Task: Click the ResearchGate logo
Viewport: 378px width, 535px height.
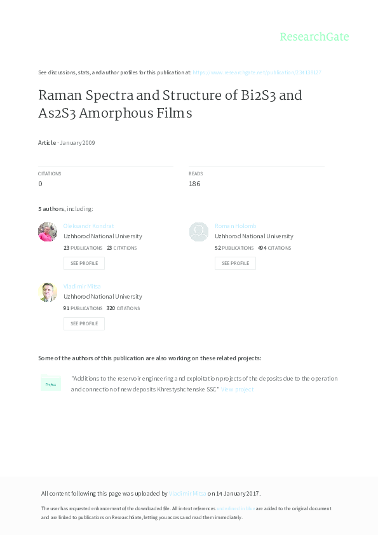Action: click(x=314, y=37)
